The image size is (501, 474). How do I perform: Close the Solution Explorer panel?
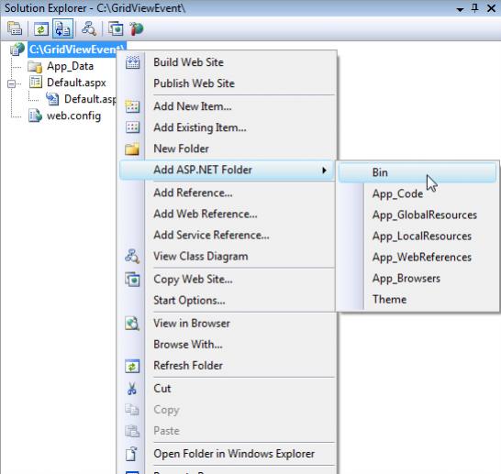tap(491, 8)
